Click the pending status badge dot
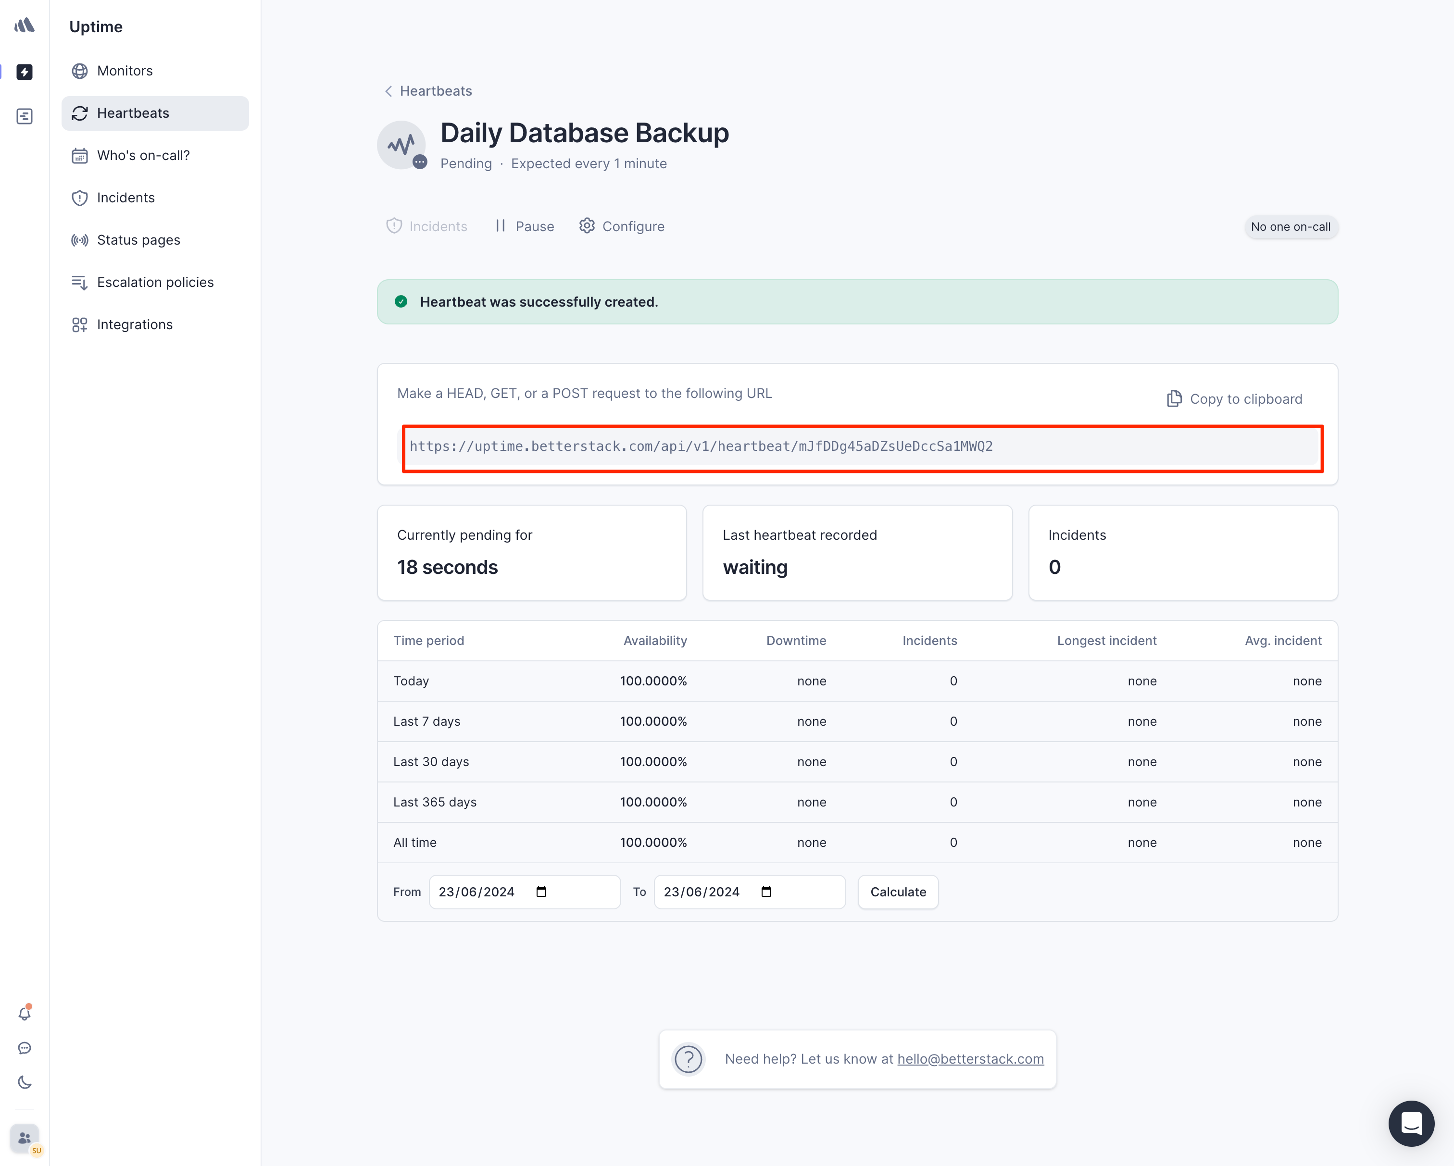Viewport: 1454px width, 1166px height. point(419,162)
